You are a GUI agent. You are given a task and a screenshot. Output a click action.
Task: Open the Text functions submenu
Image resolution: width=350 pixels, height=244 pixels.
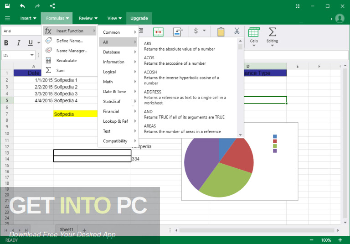coord(118,131)
